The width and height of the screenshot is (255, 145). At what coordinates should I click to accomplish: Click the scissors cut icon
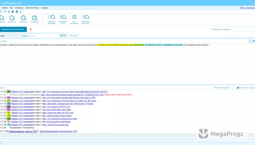pos(9,12)
